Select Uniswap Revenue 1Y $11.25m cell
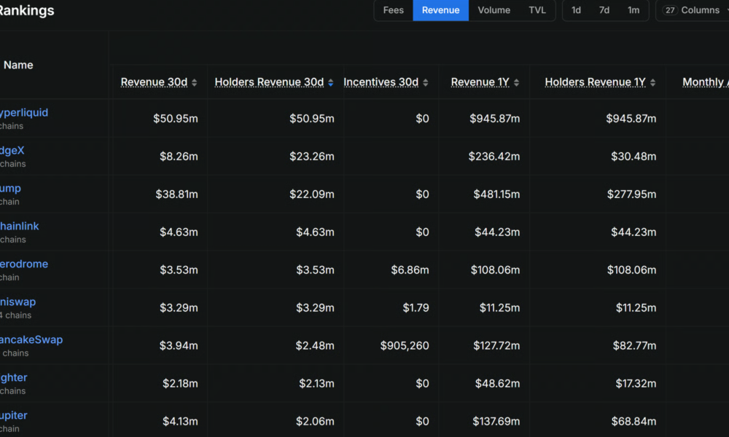 click(499, 307)
